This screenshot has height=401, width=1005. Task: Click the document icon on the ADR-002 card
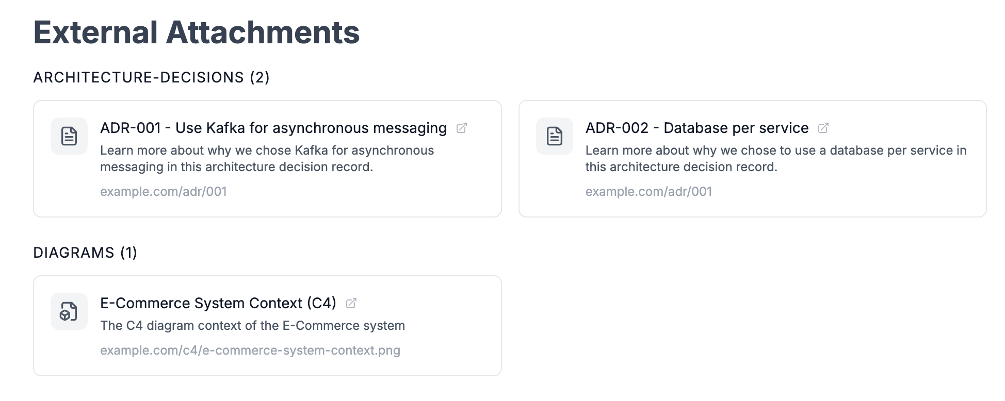tap(554, 136)
